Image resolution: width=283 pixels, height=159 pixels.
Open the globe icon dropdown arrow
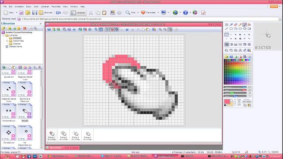(180, 13)
